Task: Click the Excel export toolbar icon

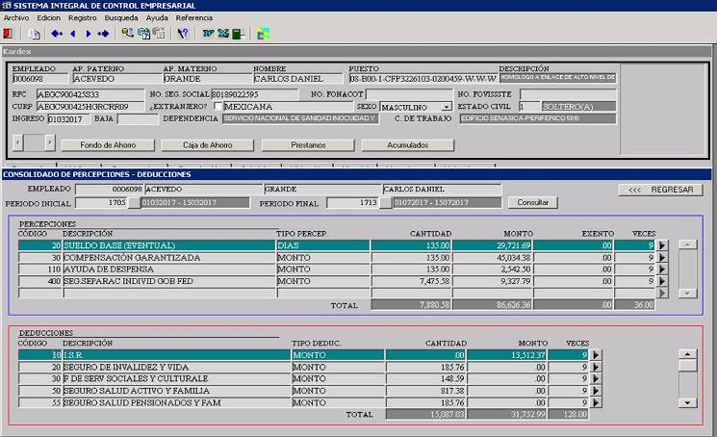Action: click(223, 34)
